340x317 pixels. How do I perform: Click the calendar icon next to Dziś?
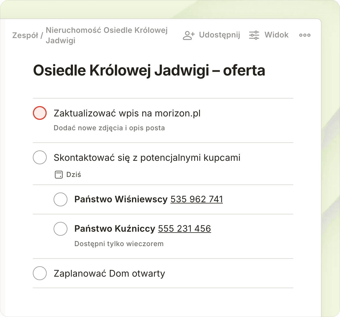[x=59, y=175]
